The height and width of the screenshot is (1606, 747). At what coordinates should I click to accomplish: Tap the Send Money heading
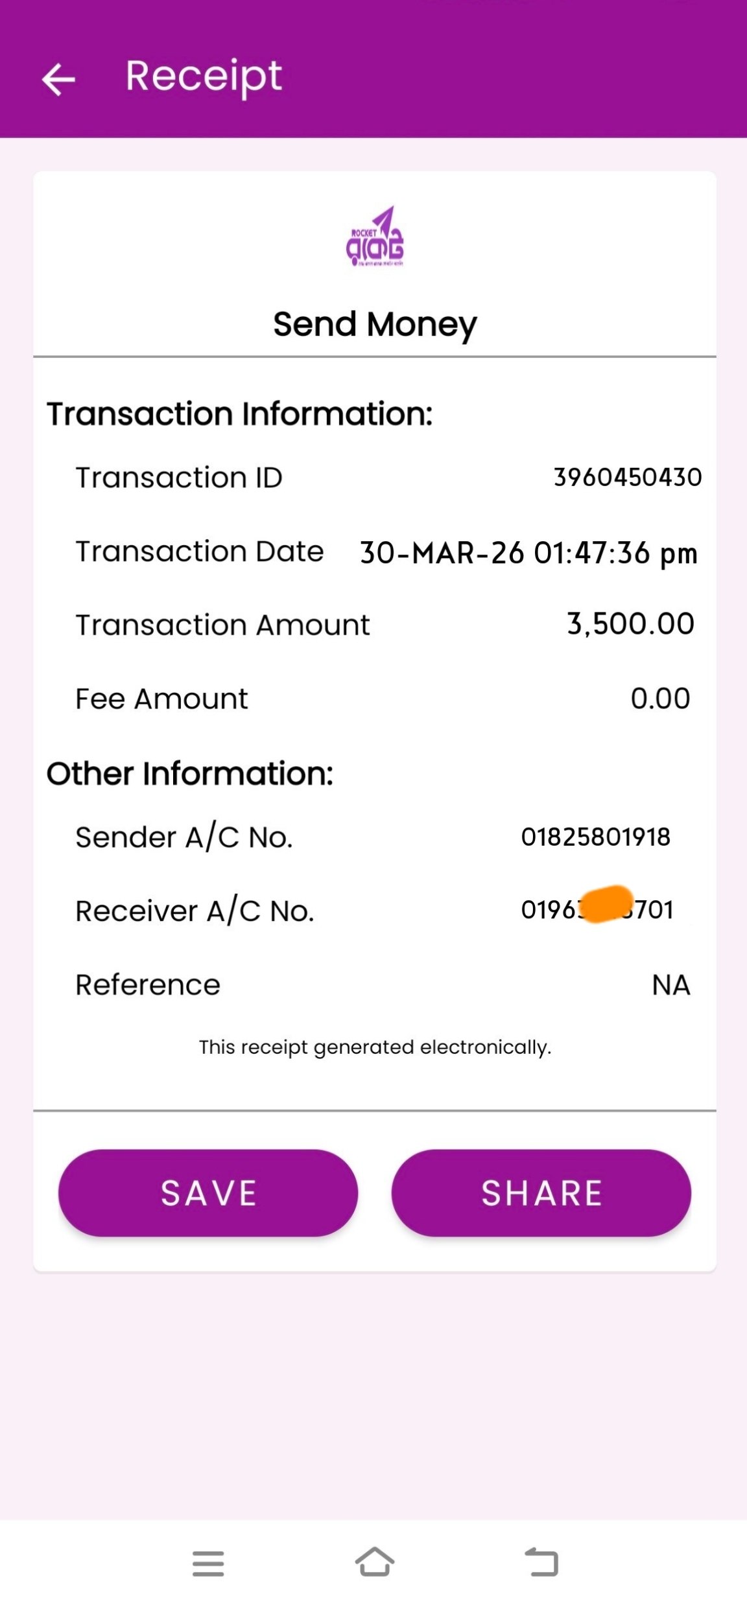coord(375,324)
